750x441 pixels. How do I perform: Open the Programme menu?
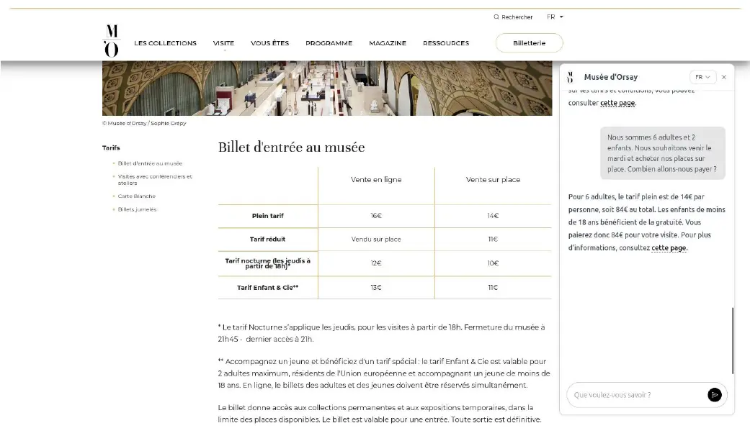329,43
